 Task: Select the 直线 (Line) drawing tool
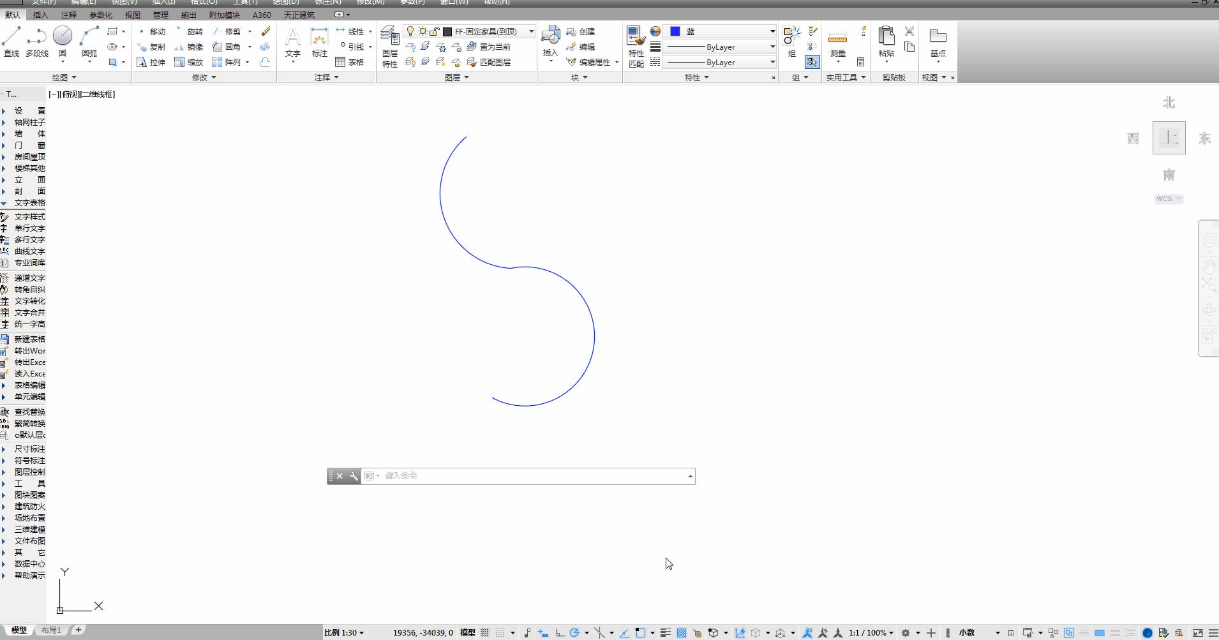tap(11, 42)
